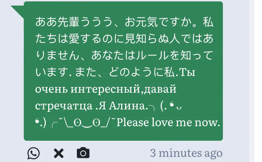Select the word 'очень' in the message
This screenshot has height=162, width=262.
(x=51, y=89)
